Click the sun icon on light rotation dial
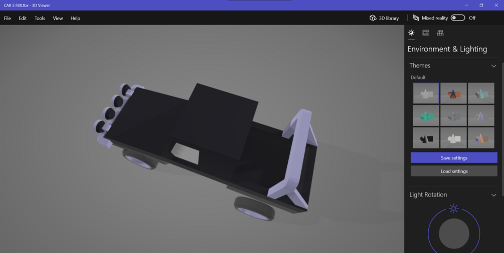The image size is (504, 253). tap(453, 208)
